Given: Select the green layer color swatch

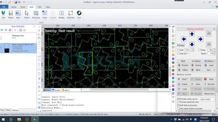Looking at the screenshot, I should point(173,43).
